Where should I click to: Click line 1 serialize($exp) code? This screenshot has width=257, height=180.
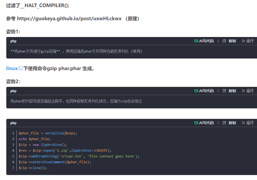[61, 133]
